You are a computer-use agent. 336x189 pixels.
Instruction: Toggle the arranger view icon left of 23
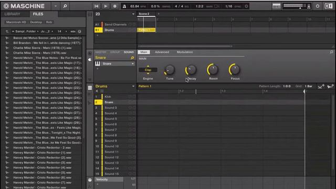coord(90,15)
